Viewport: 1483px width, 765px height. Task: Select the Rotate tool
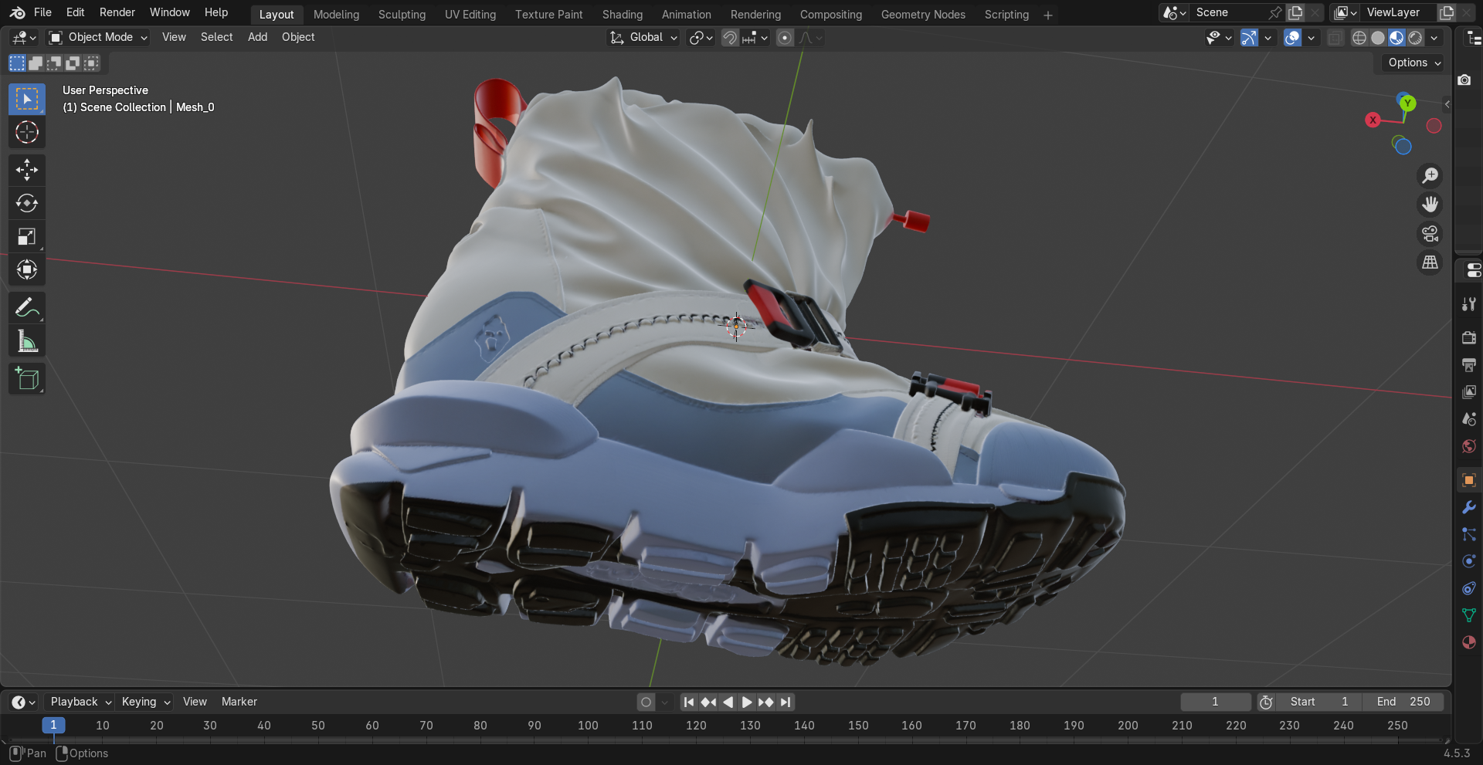point(26,203)
